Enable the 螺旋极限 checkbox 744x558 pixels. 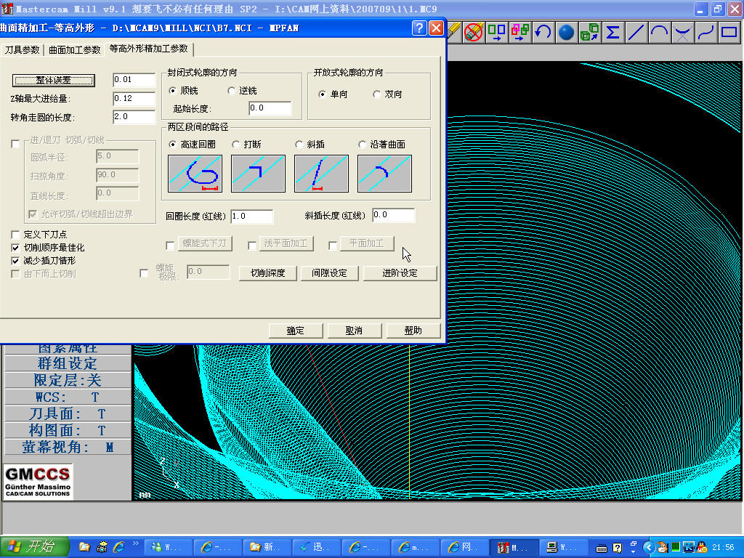[144, 273]
